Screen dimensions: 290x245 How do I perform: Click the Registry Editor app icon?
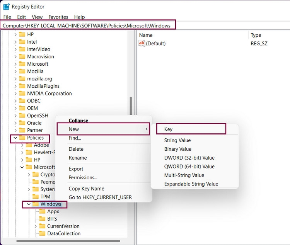tap(7, 7)
